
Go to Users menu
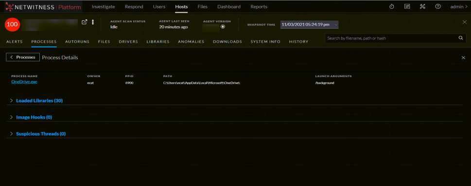coord(159,7)
